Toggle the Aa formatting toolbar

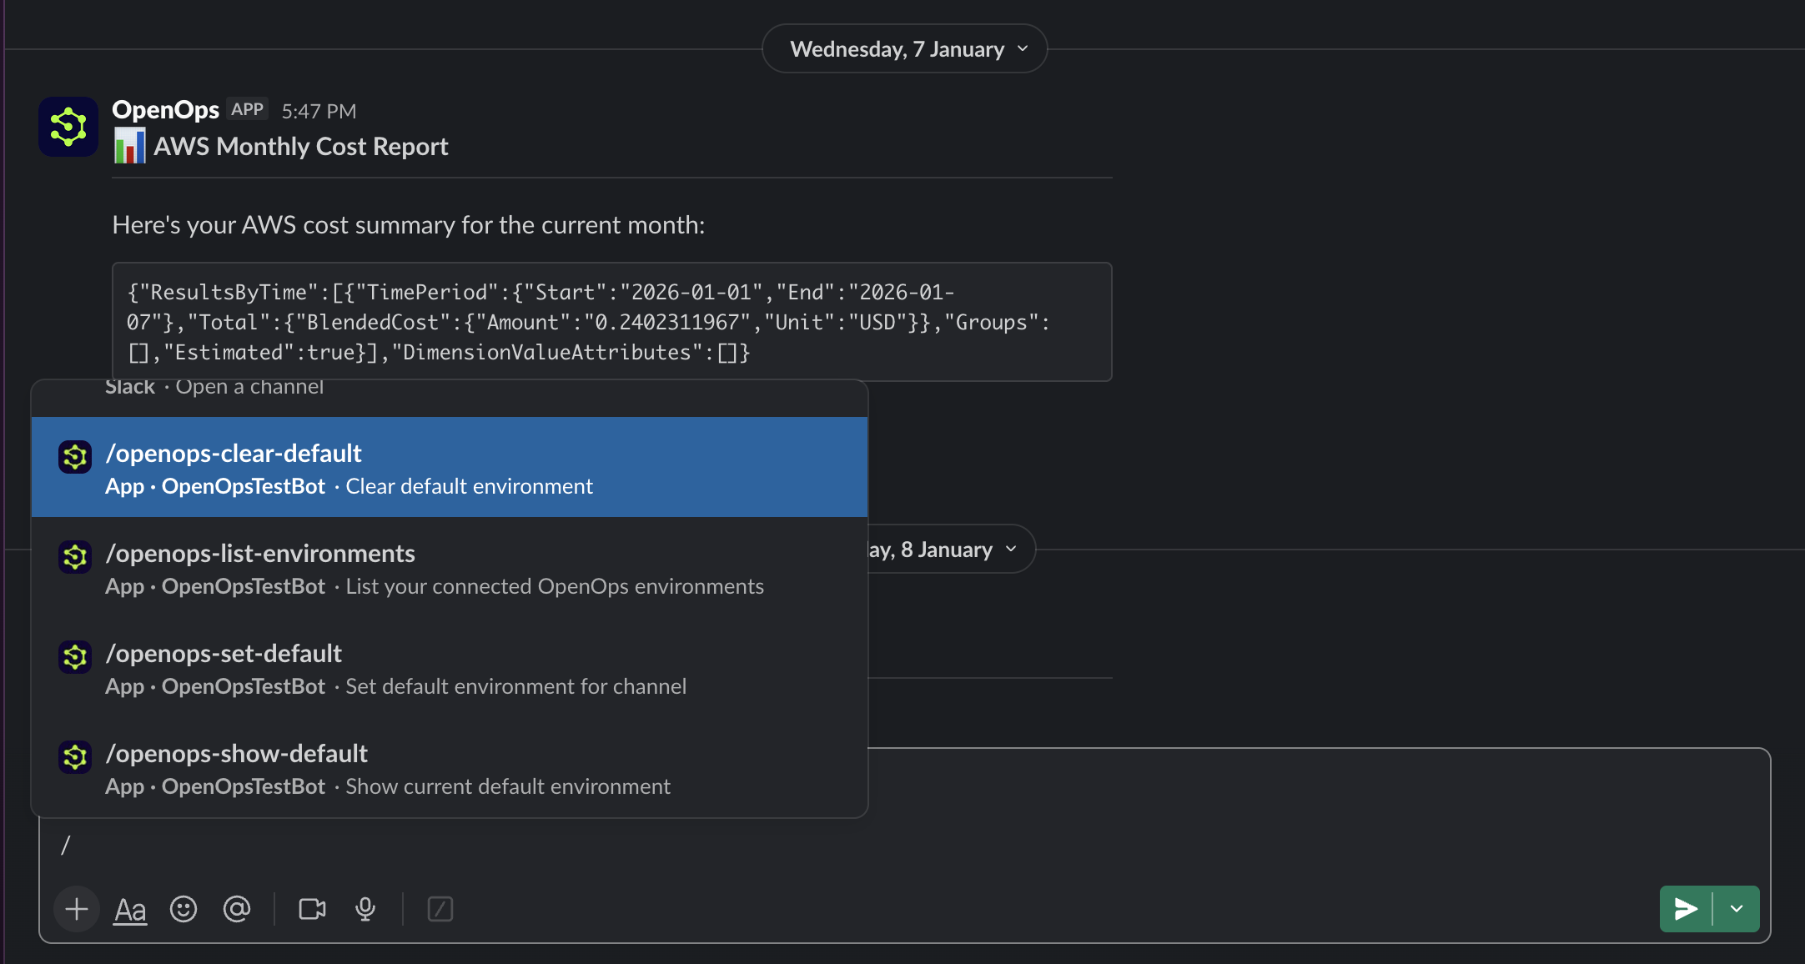[130, 909]
